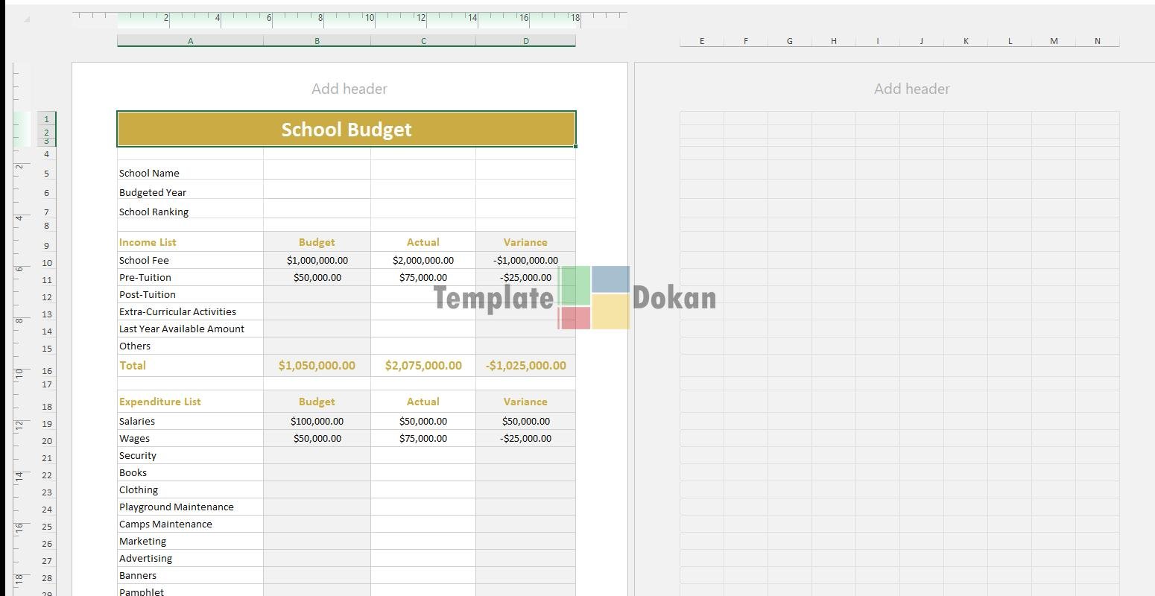
Task: Click row 16 header number
Action: click(x=46, y=371)
